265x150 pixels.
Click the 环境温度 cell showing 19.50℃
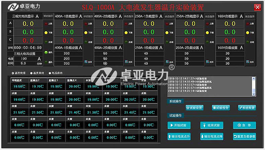(x=20, y=87)
